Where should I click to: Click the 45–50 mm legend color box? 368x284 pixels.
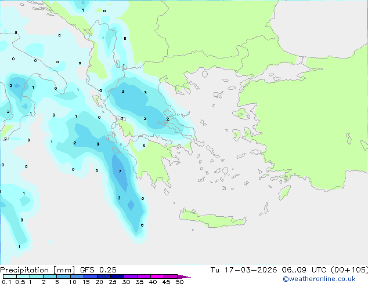coord(171,276)
